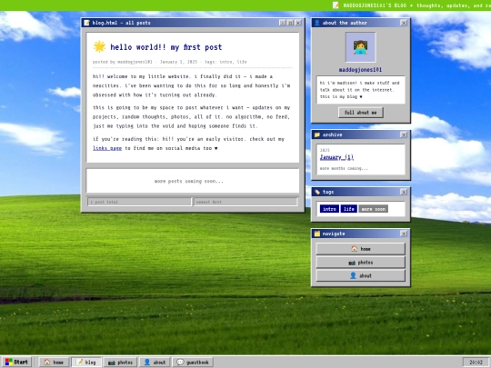The height and width of the screenshot is (368, 491).
Task: Maximize the blog.html window
Action: pyautogui.click(x=290, y=23)
